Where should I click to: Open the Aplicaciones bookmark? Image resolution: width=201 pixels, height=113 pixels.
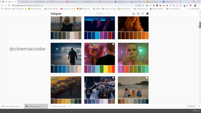pyautogui.click(x=6, y=9)
